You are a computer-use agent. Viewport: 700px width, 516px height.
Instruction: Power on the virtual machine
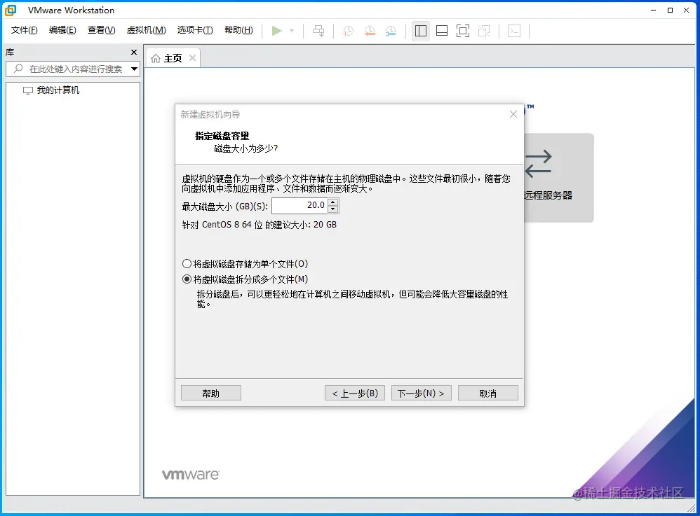[276, 31]
